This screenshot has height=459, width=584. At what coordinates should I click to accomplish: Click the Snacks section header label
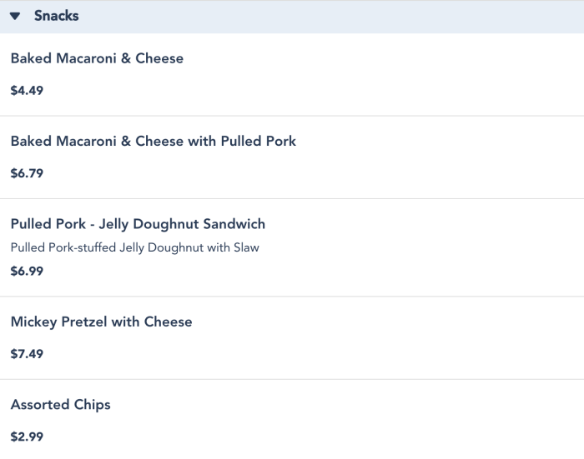56,16
